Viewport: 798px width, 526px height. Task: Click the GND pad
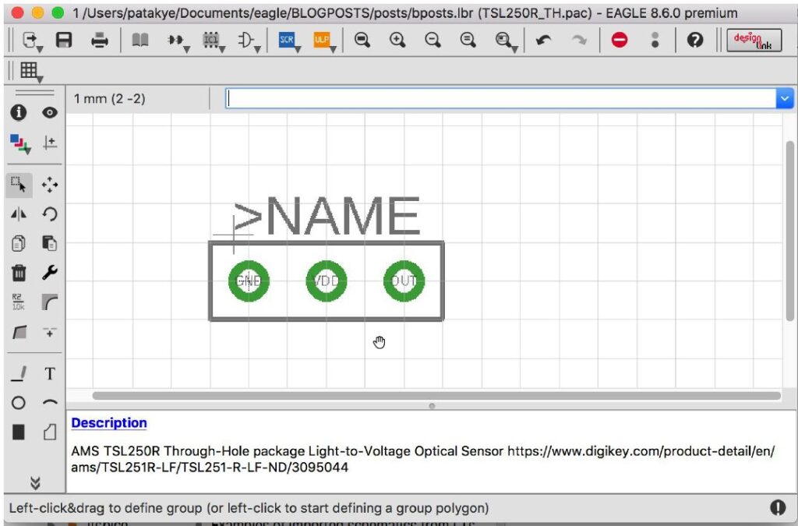249,281
